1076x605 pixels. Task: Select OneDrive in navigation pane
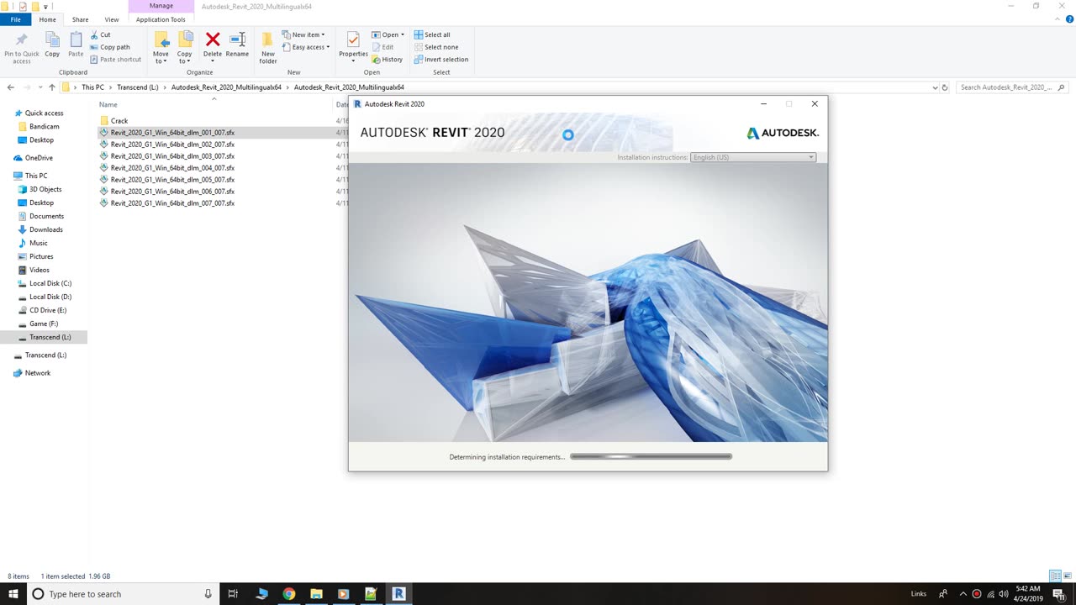39,158
